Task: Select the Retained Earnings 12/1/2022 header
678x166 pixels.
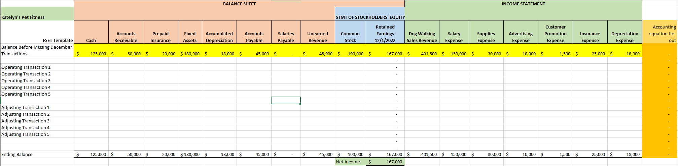Action: 385,32
